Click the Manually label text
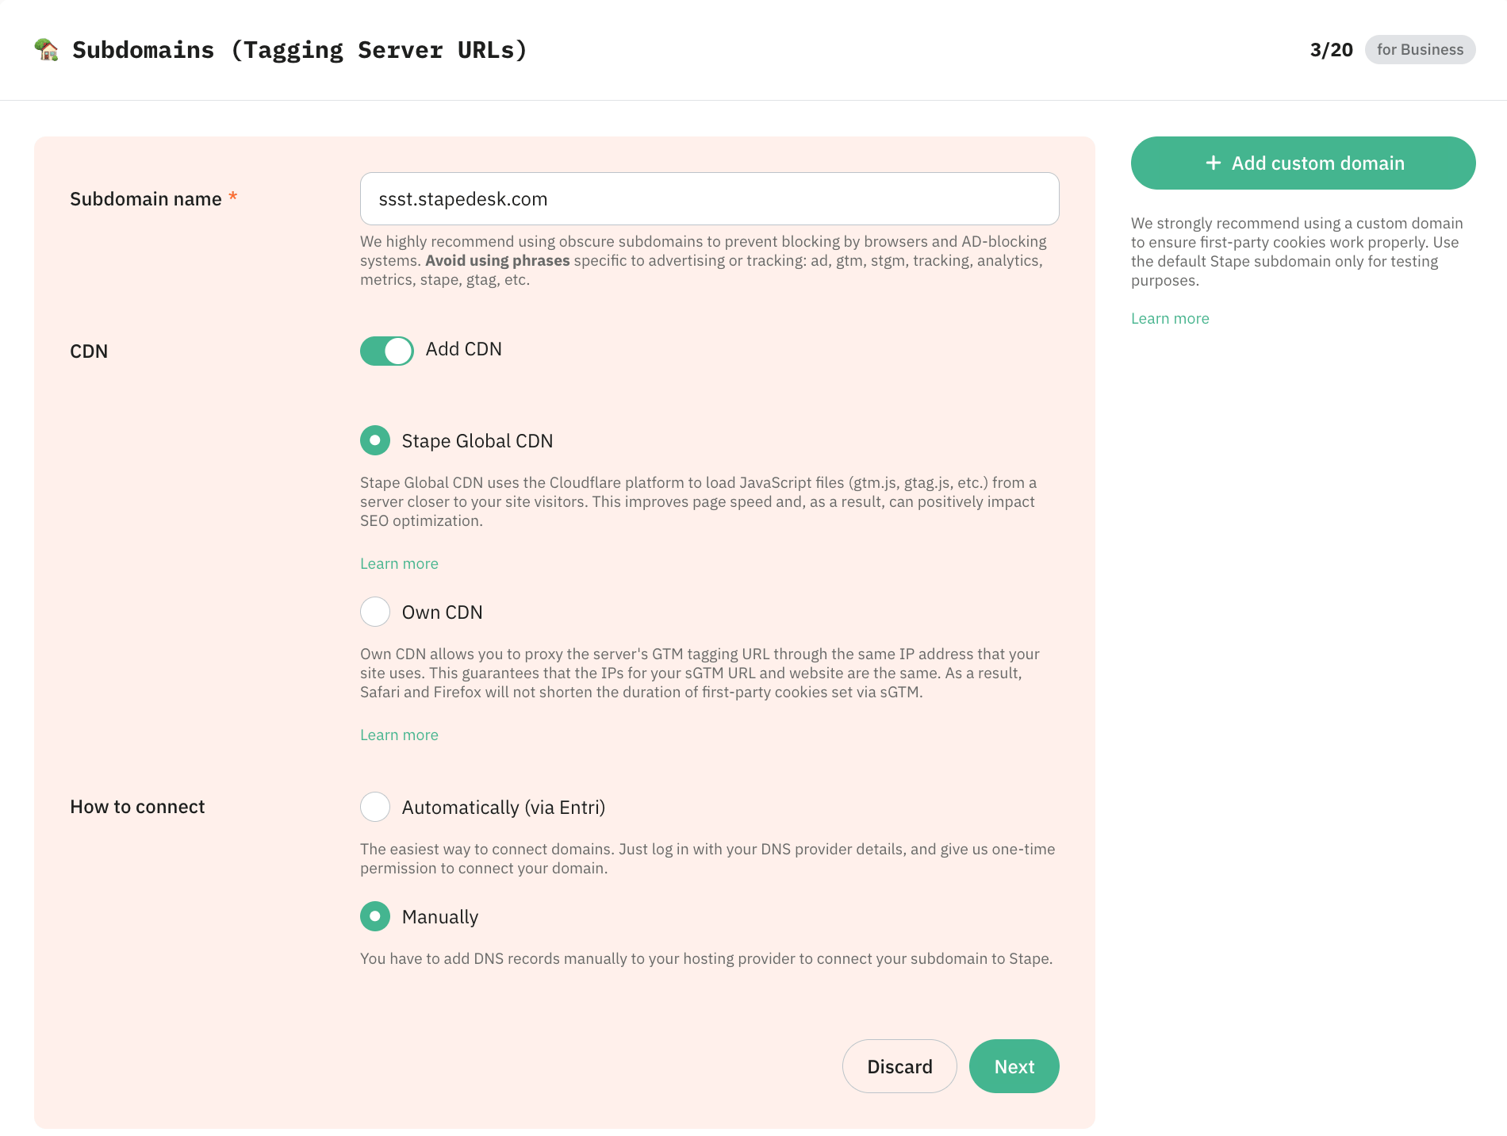The image size is (1507, 1136). pyautogui.click(x=440, y=917)
